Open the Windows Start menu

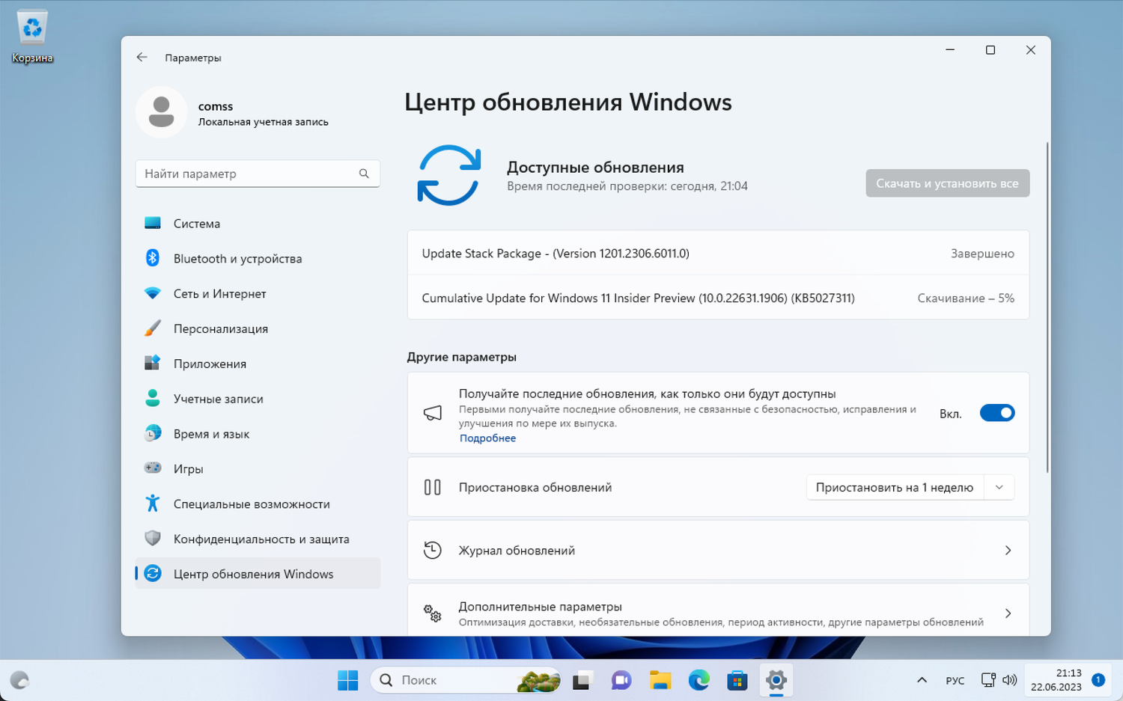point(348,680)
